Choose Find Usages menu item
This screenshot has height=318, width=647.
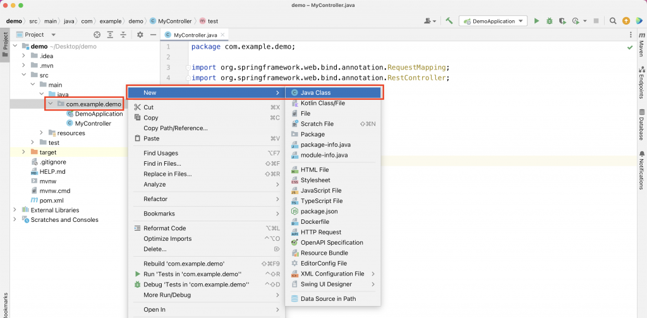[207, 153]
